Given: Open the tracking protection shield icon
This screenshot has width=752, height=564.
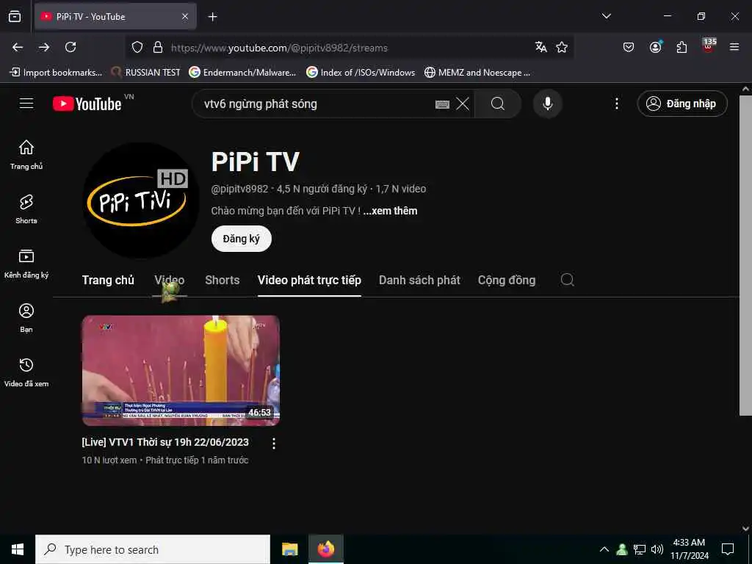Looking at the screenshot, I should point(137,48).
